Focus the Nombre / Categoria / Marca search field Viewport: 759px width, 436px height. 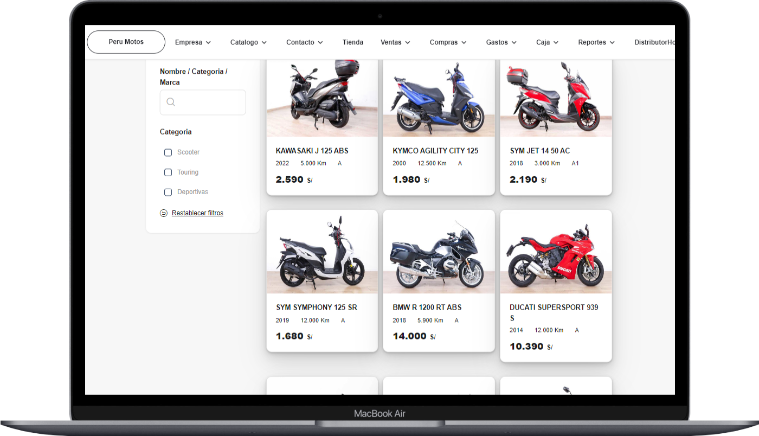(203, 102)
